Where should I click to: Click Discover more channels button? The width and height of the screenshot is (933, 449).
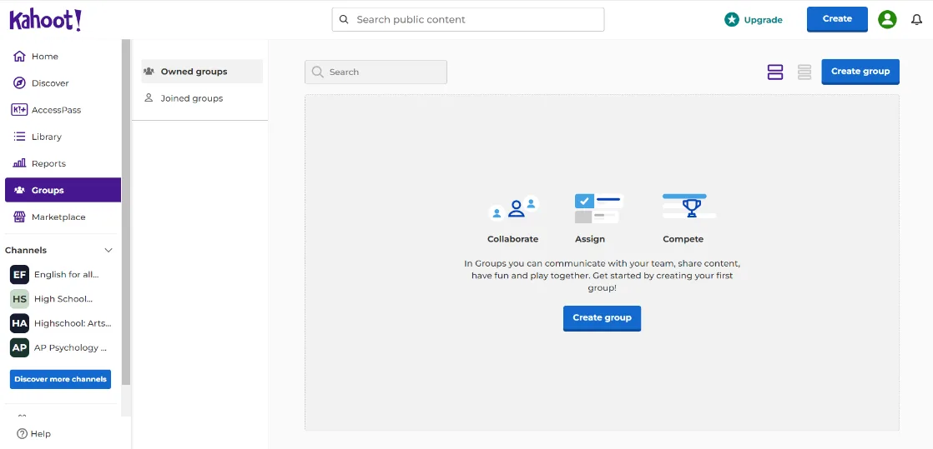point(60,379)
